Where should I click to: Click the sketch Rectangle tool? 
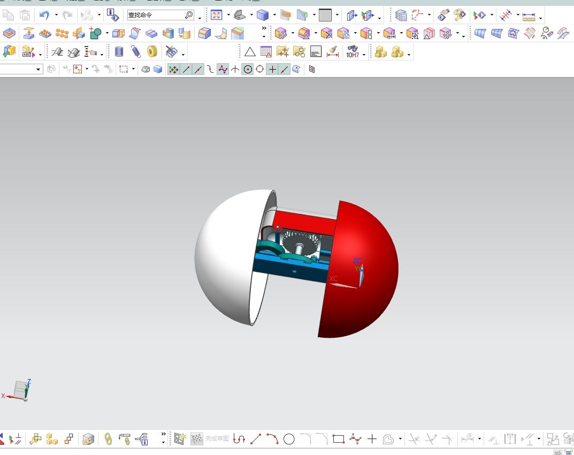click(339, 439)
